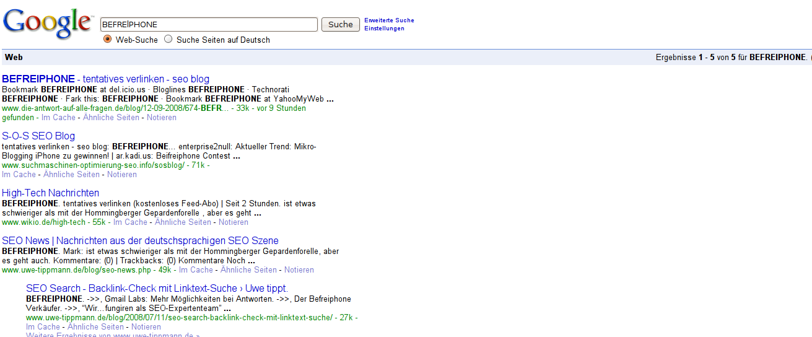The height and width of the screenshot is (337, 812).
Task: Open Ähnliche Seiten for wikio.de result
Action: pyautogui.click(x=183, y=222)
